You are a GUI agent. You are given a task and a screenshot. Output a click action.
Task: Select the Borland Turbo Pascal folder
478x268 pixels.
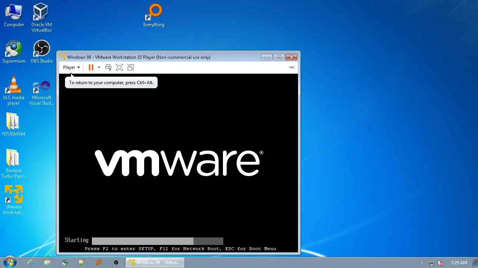tap(13, 164)
